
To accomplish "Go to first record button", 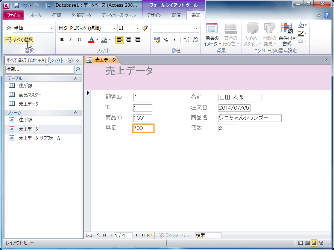I will point(105,235).
